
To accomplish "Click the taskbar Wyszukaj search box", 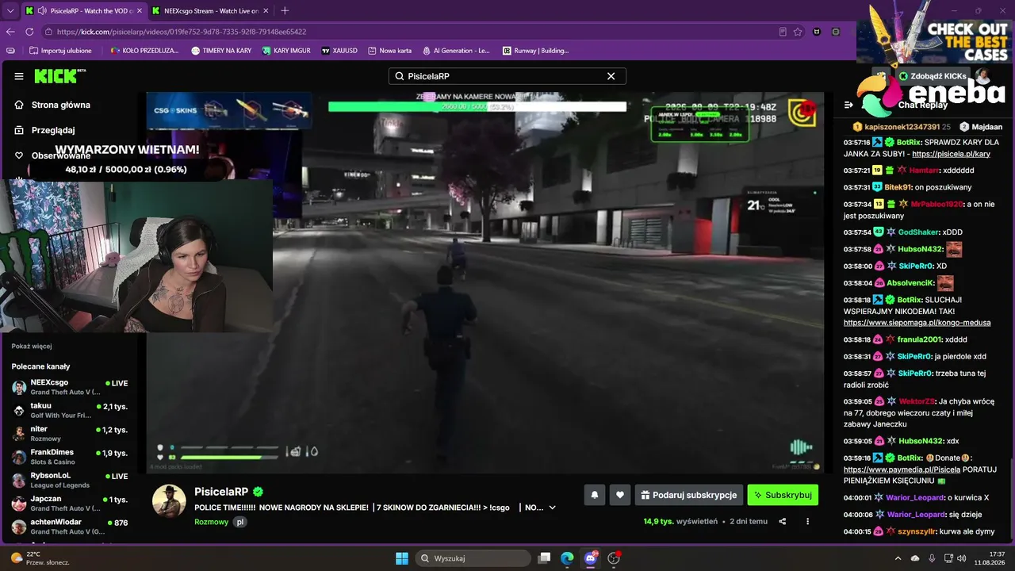I will click(x=473, y=558).
